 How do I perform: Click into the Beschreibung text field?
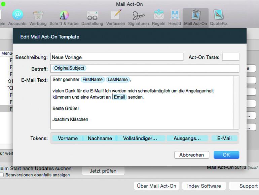point(117,57)
